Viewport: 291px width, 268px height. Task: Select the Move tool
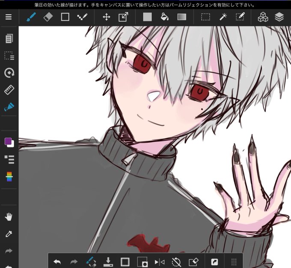[107, 17]
